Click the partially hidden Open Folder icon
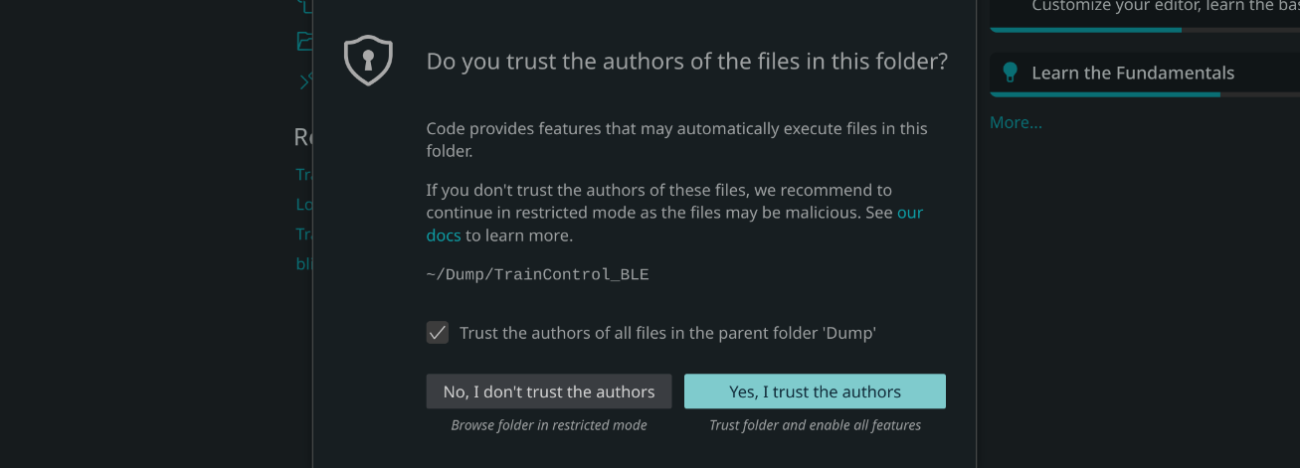1300x468 pixels. tap(304, 41)
